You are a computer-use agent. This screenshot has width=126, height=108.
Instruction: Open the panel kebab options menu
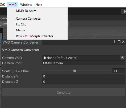pos(114,42)
